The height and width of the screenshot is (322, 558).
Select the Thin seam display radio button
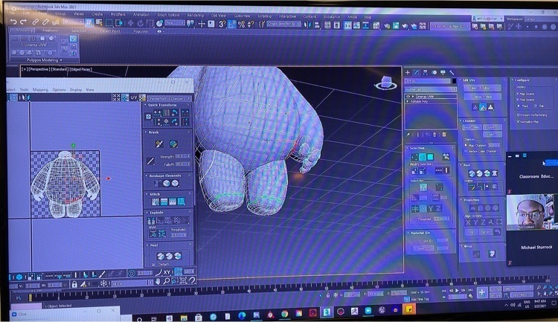pyautogui.click(x=535, y=106)
